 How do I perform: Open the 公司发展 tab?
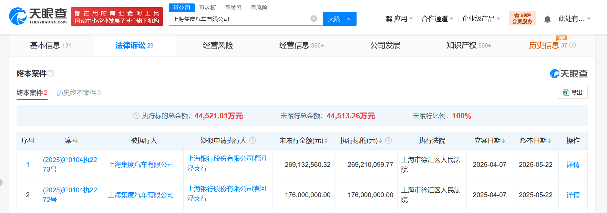pos(385,45)
